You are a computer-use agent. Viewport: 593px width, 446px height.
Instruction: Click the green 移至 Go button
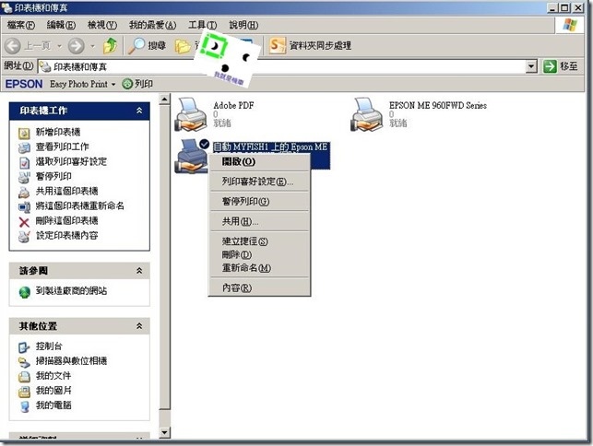pyautogui.click(x=561, y=66)
